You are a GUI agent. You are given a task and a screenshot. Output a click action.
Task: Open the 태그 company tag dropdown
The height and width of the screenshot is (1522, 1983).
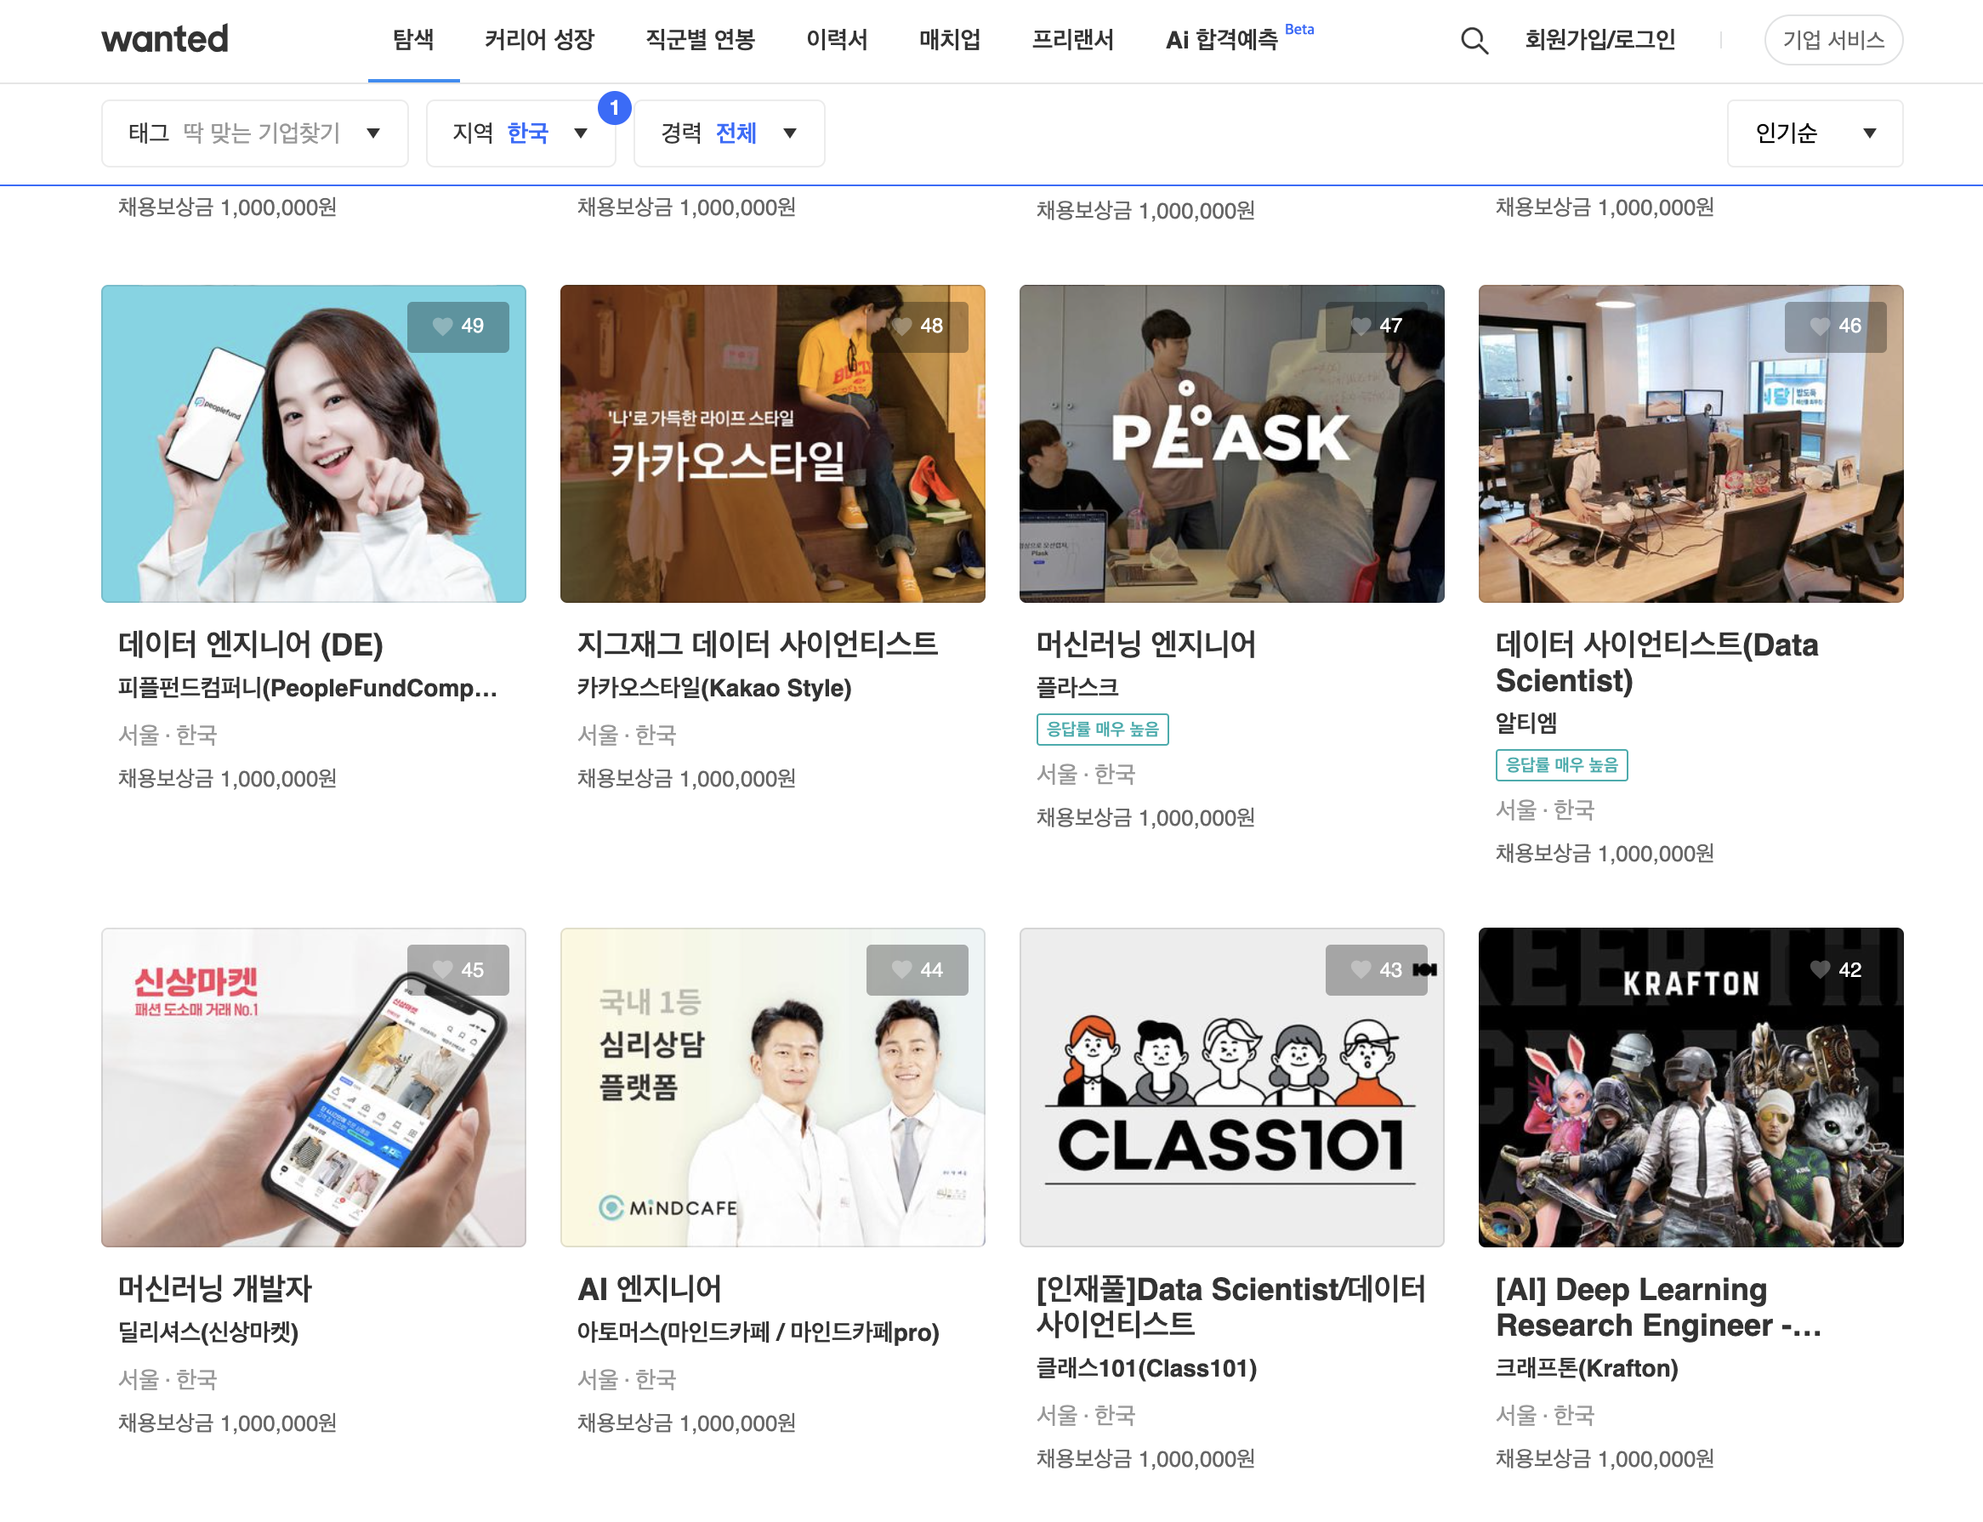click(254, 133)
